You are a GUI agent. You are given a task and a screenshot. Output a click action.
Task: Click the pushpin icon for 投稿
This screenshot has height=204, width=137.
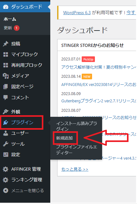coord(6,44)
